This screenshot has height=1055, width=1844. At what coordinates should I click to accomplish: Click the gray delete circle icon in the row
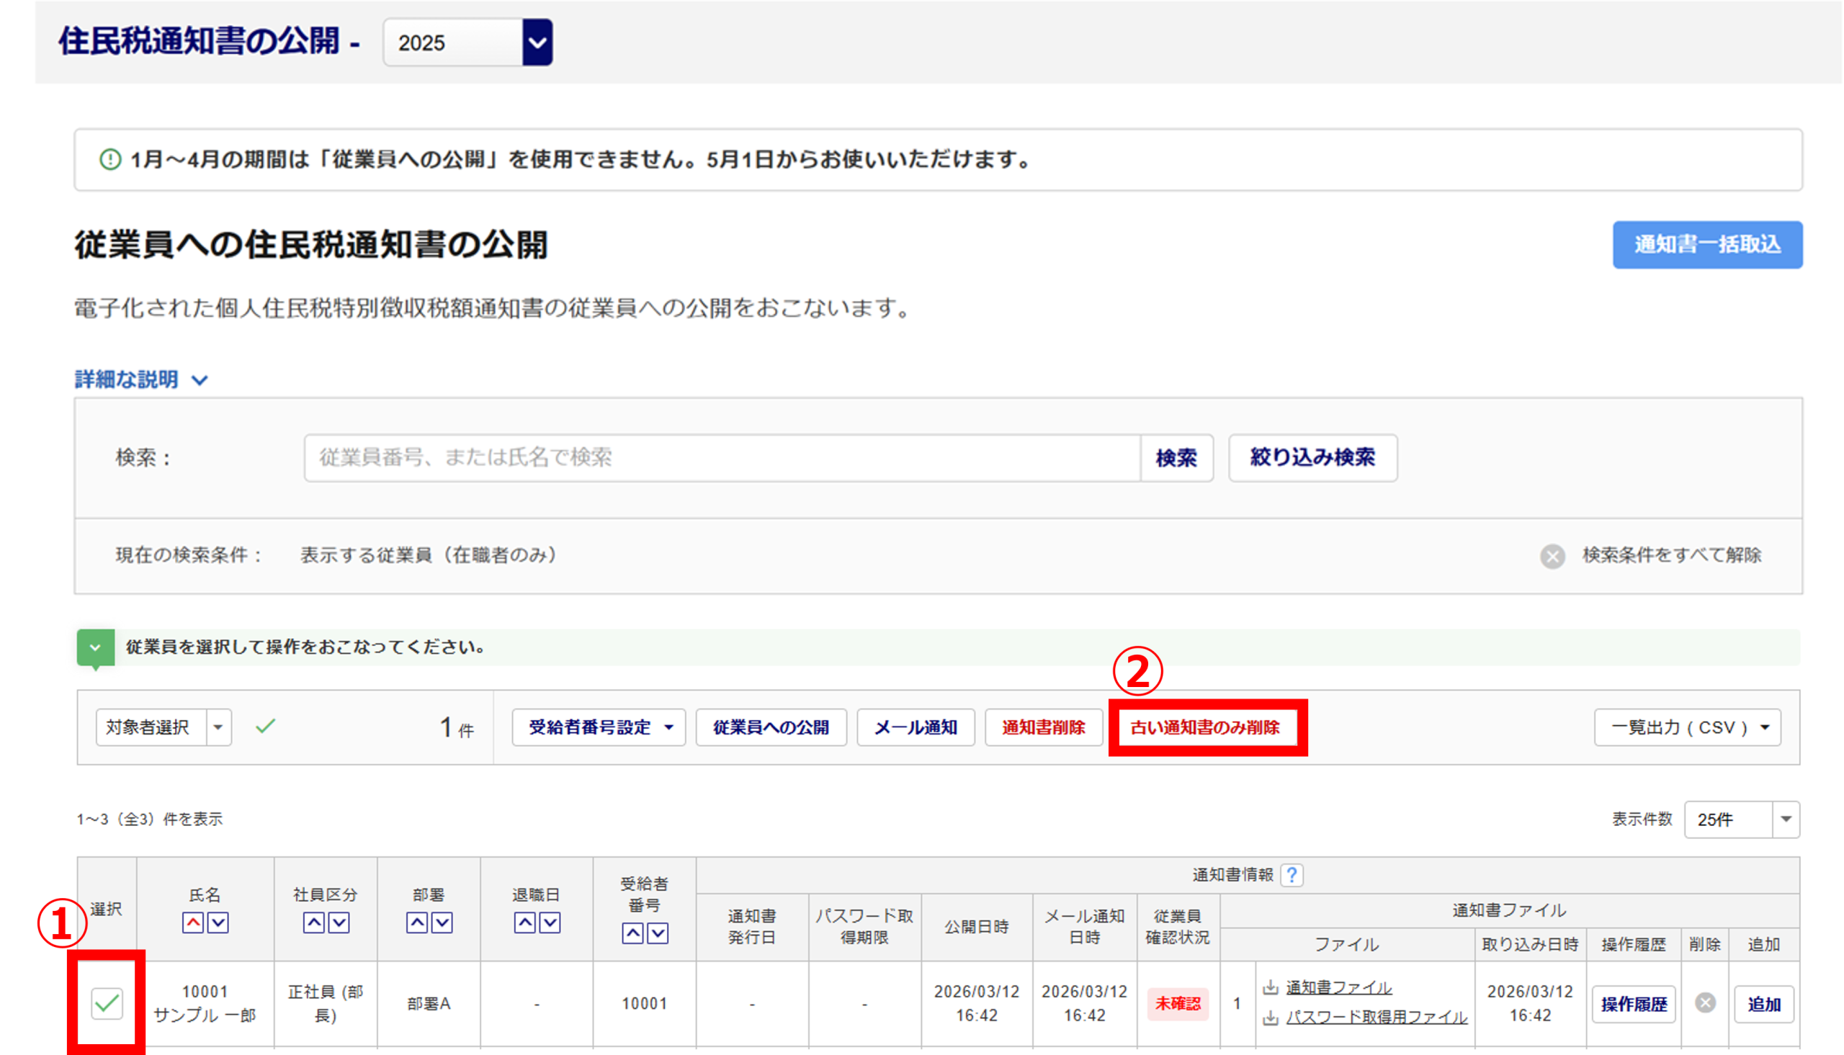(1705, 1003)
